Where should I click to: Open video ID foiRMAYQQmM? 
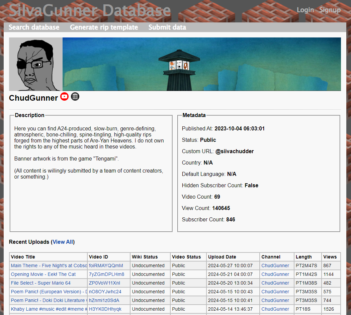[x=106, y=266]
